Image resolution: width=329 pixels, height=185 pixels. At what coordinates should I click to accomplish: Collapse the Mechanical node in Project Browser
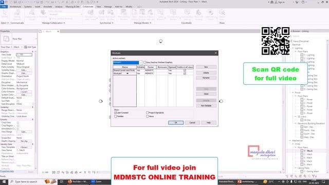(x=290, y=140)
